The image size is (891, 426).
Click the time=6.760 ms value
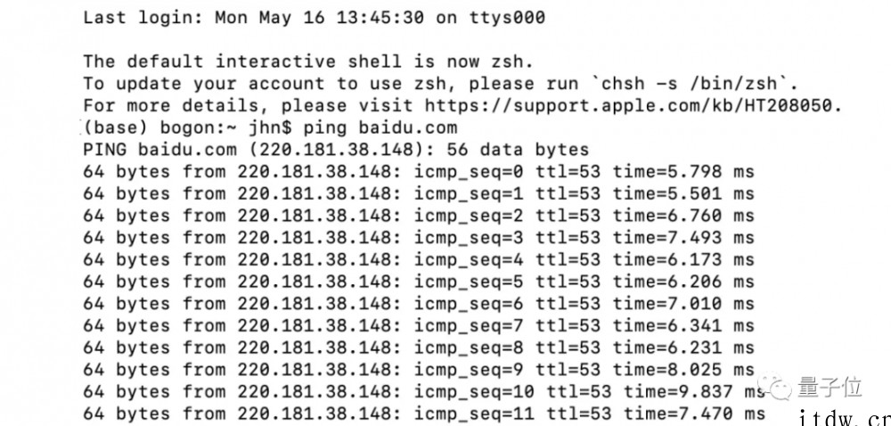click(683, 216)
